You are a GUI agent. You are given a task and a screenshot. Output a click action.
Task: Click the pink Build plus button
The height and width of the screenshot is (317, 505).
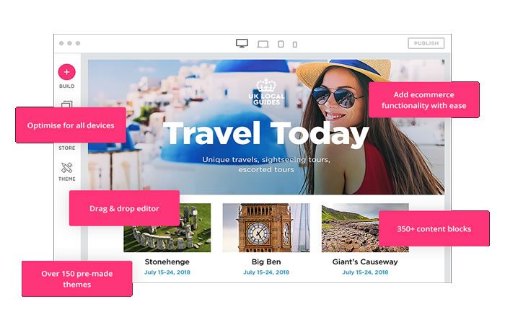(66, 72)
